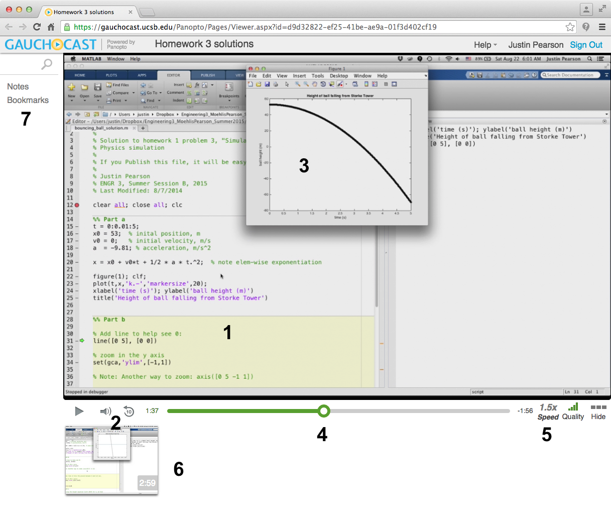Toggle the legend icon in Figure 1
Screen dimensions: 611x510
374,84
